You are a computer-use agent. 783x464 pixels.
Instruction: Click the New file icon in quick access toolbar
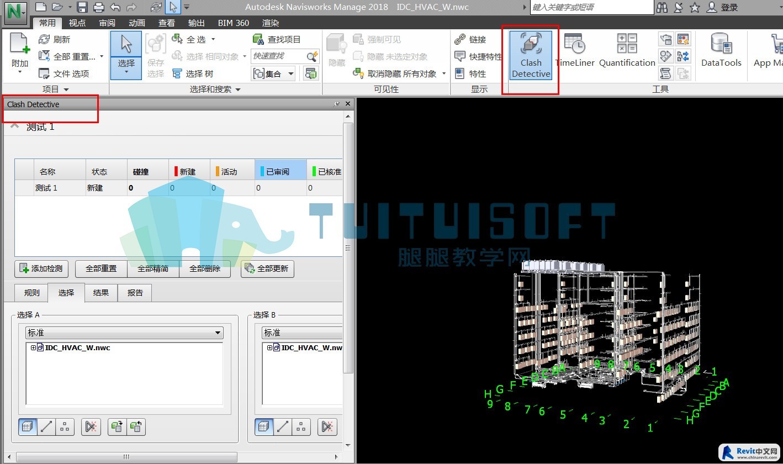[x=40, y=7]
